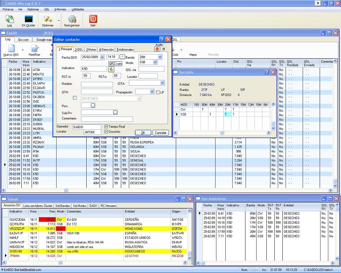Click the lookup icon beside Indicativo field
Image resolution: width=341 pixels, height=273 pixels.
point(111,69)
